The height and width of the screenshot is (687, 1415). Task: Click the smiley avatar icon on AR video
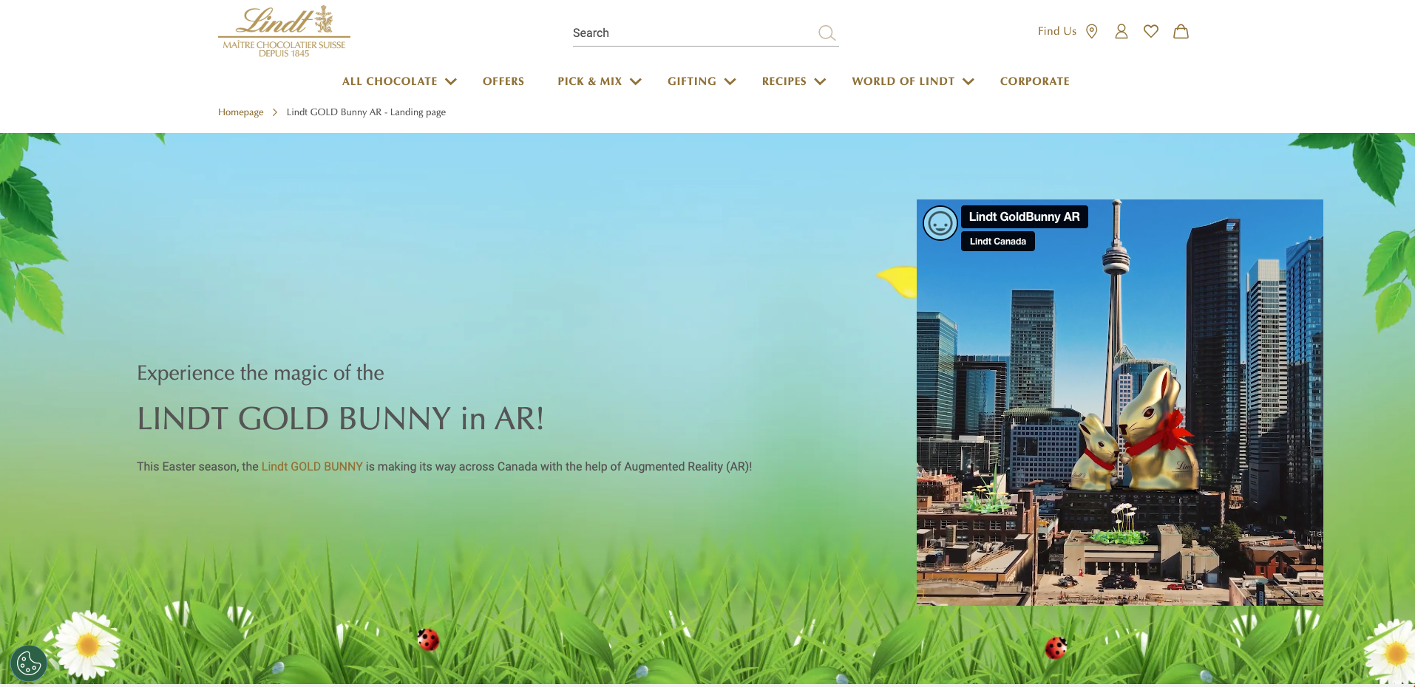pyautogui.click(x=940, y=223)
